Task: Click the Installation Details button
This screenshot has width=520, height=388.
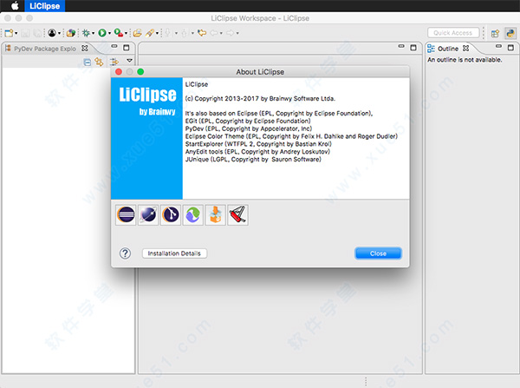Action: 174,253
